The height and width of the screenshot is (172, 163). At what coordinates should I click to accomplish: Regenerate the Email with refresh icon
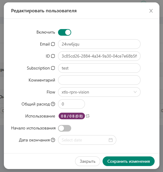click(x=53, y=44)
